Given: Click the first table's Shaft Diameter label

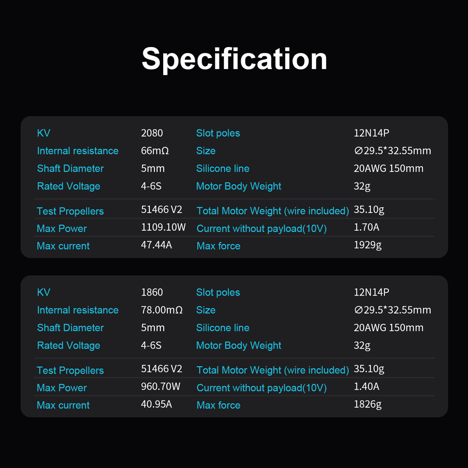Looking at the screenshot, I should pos(70,168).
